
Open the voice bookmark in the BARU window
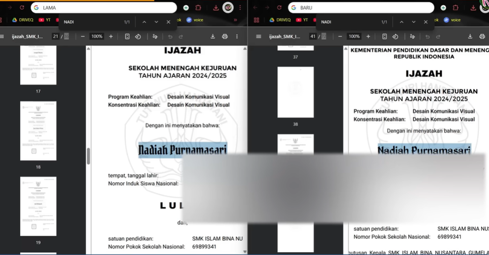[452, 20]
